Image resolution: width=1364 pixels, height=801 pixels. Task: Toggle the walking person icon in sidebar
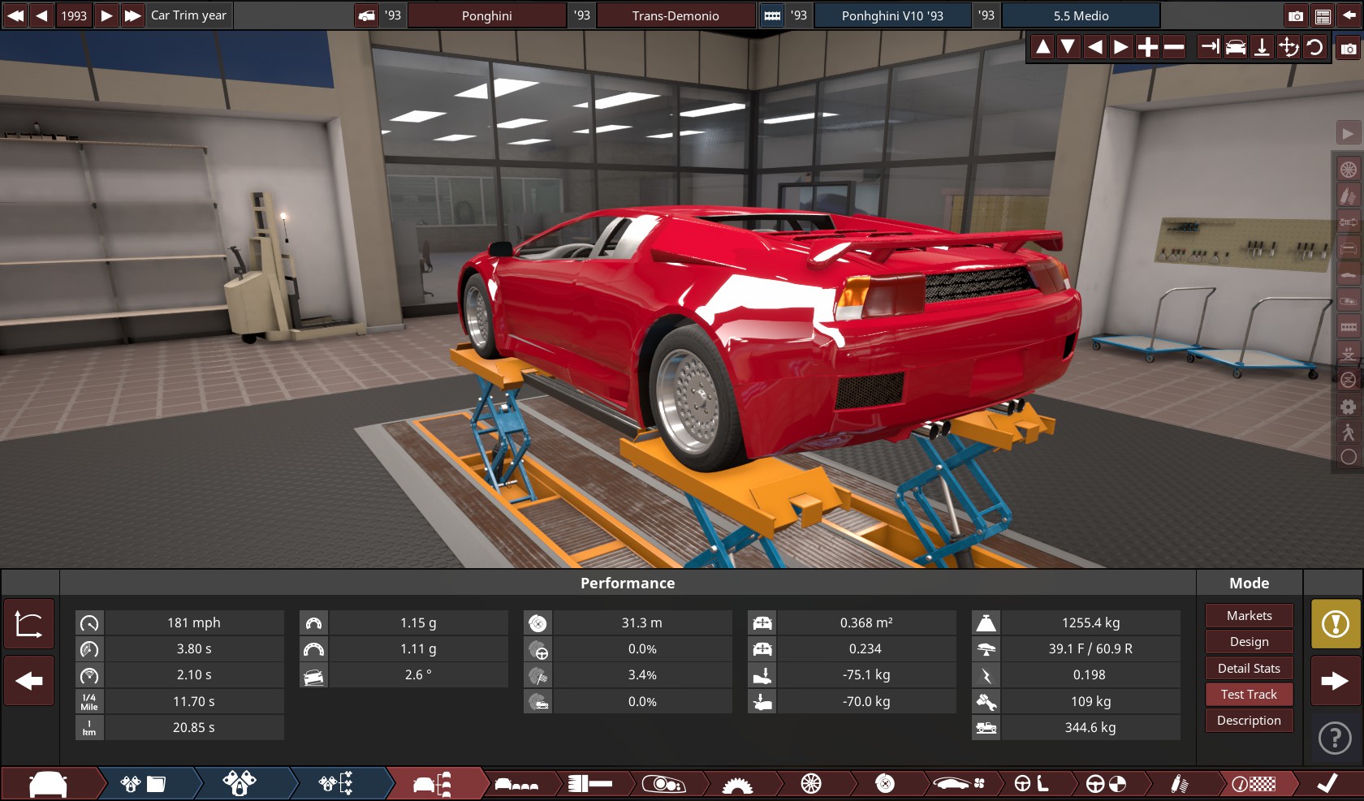tap(1349, 432)
